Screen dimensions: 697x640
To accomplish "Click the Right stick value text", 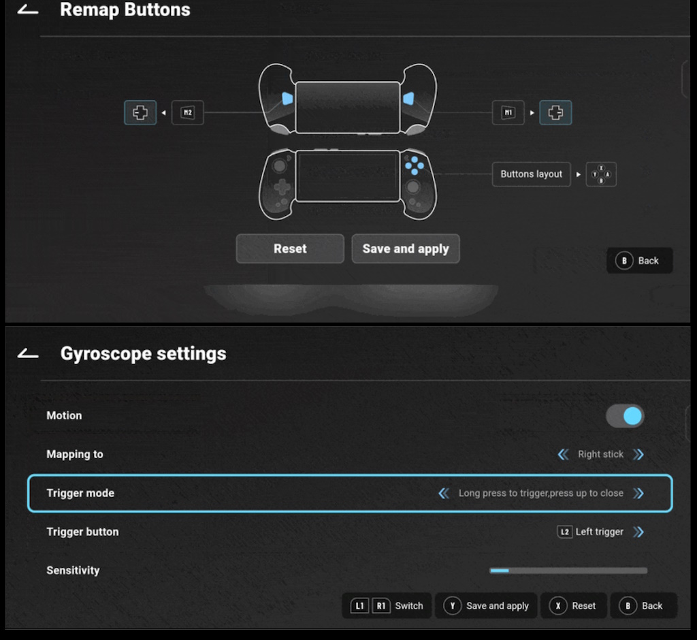I will [600, 455].
